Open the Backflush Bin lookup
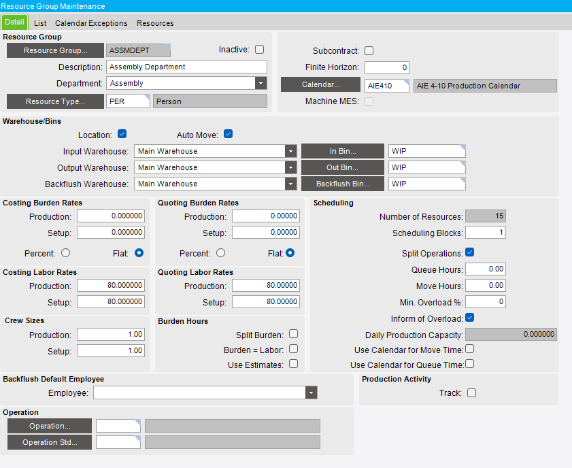The image size is (572, 468). (343, 184)
